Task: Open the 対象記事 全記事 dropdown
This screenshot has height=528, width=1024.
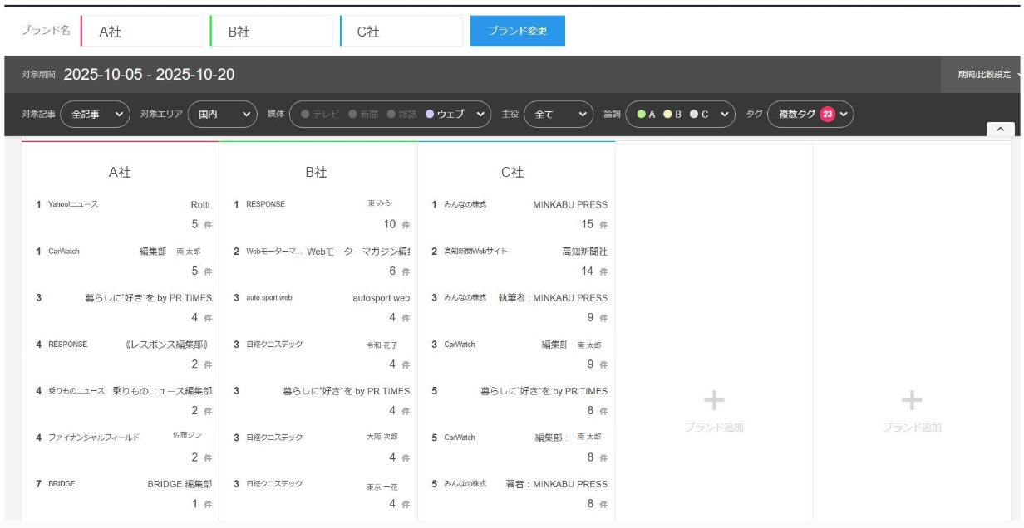Action: (95, 115)
